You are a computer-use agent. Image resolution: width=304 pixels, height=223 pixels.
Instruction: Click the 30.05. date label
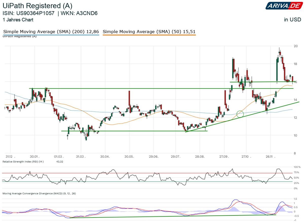point(129,157)
